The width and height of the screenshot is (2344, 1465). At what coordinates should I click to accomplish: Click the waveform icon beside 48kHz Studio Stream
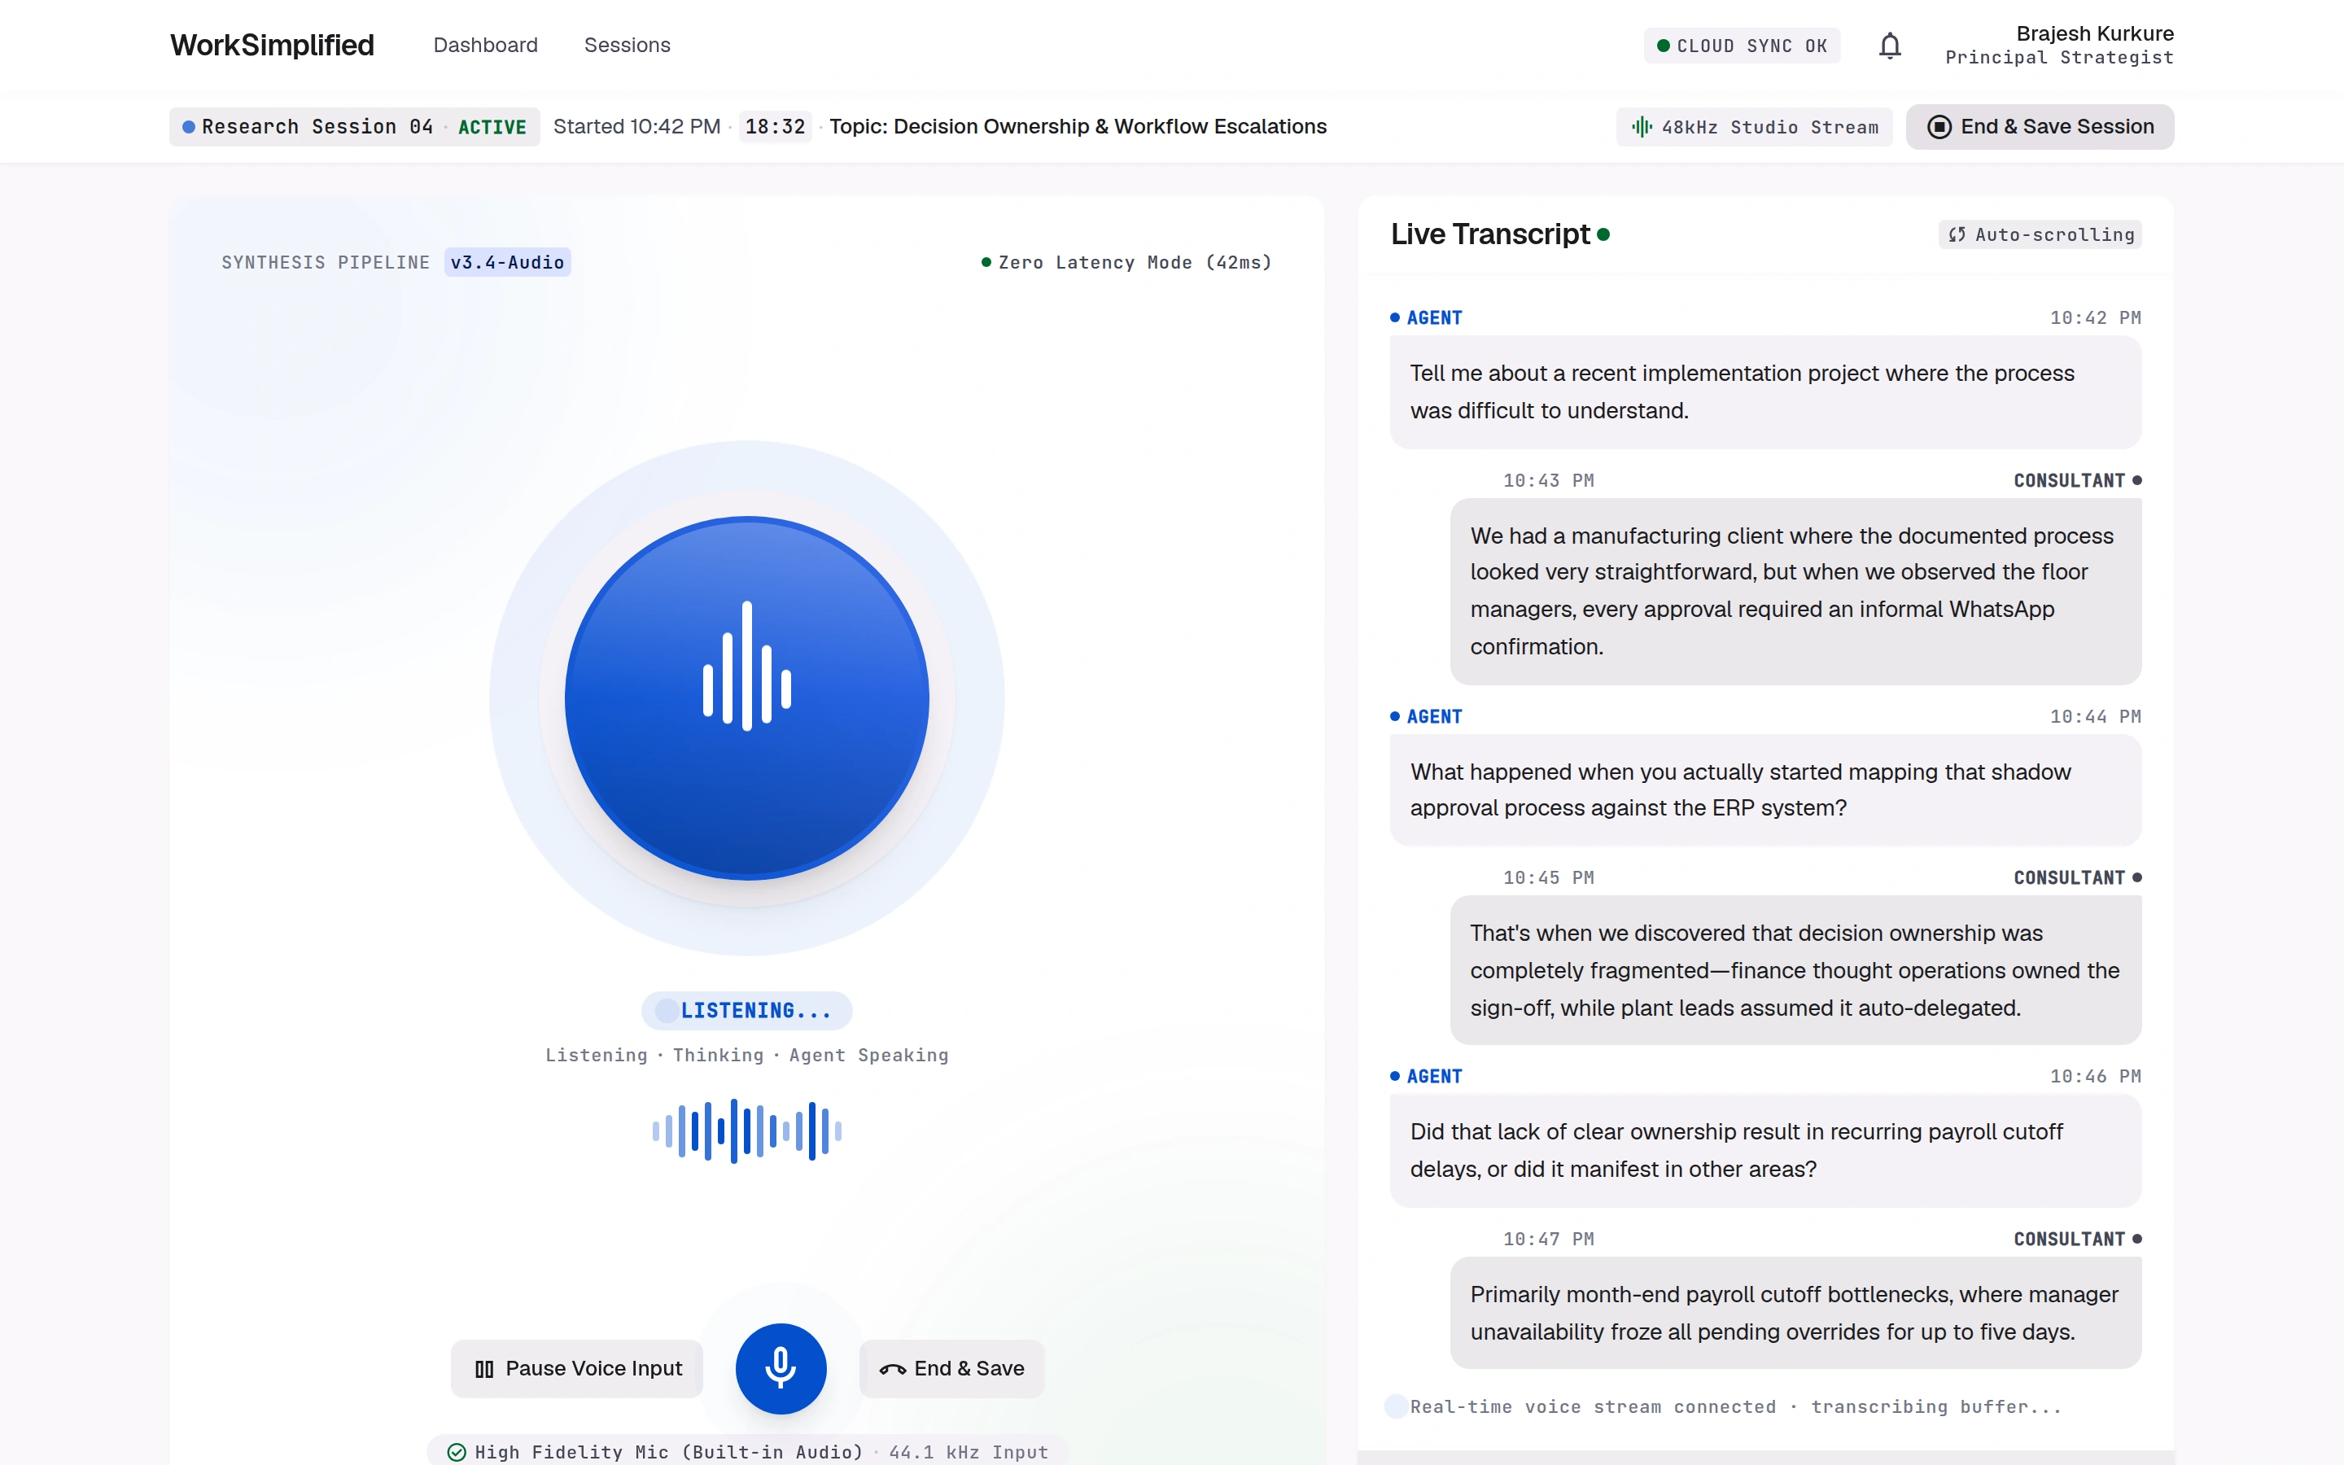click(1642, 127)
